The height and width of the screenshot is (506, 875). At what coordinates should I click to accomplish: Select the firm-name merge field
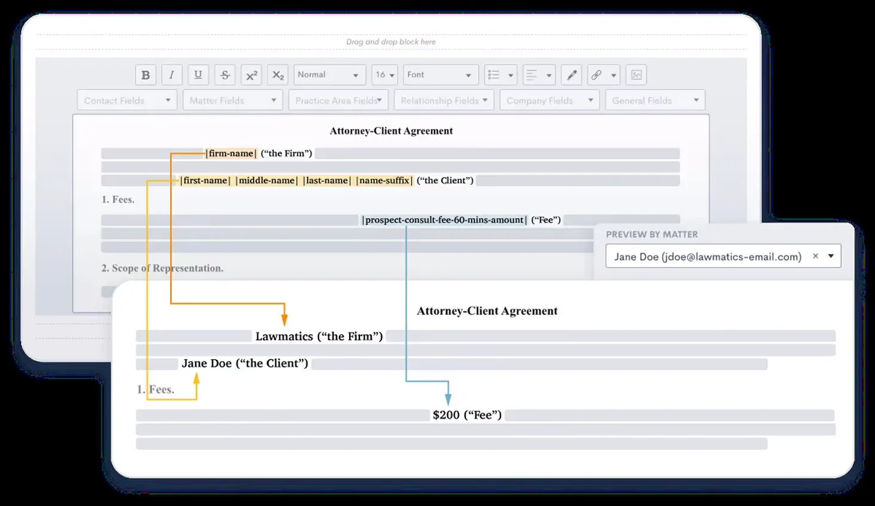point(231,153)
